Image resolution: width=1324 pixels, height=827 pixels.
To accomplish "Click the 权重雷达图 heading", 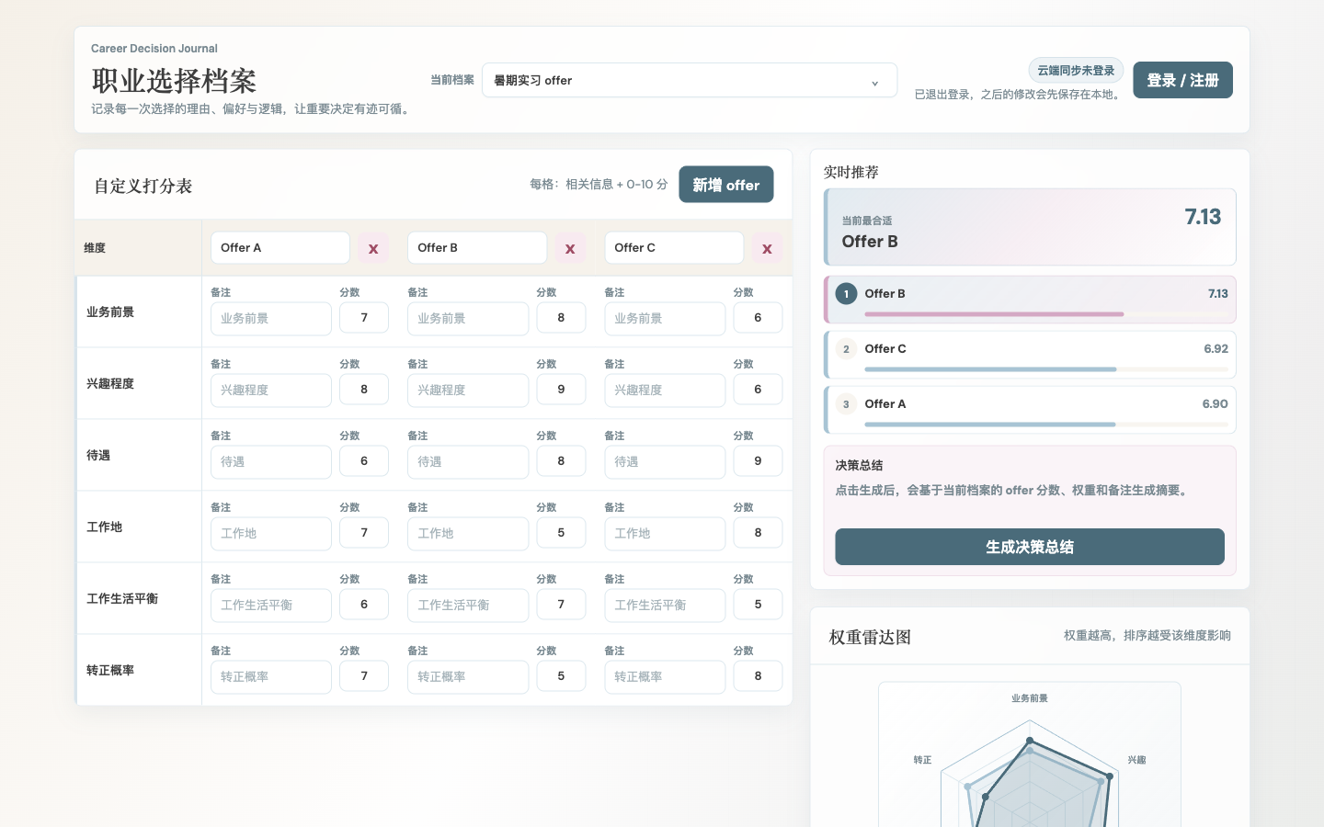I will pos(870,637).
